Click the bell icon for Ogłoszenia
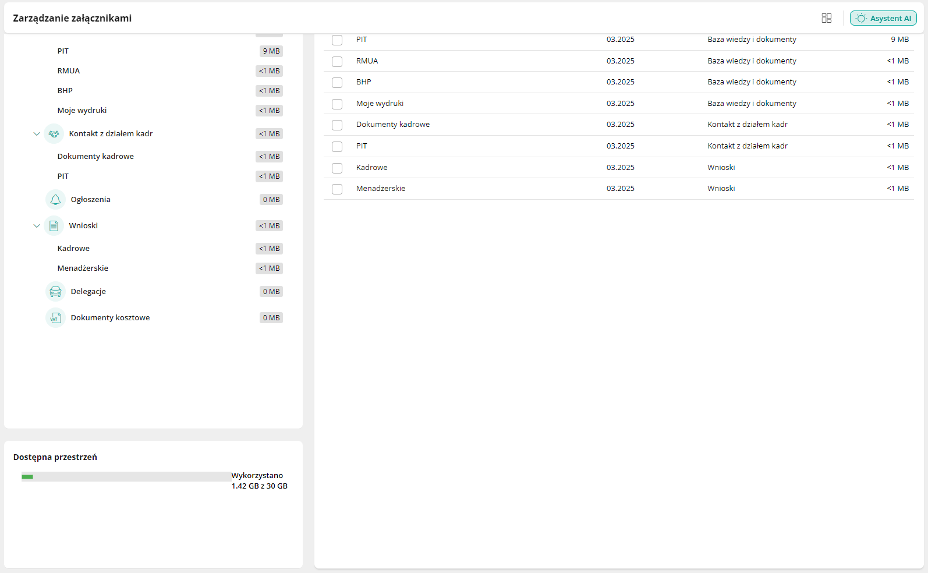 [55, 200]
